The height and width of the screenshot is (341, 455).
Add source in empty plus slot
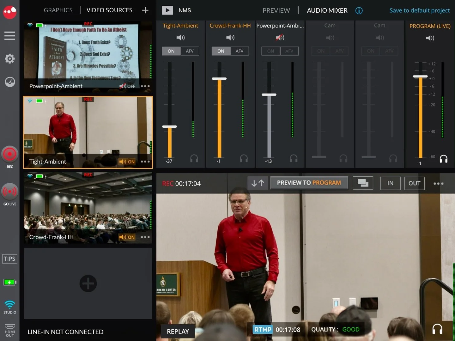tap(88, 283)
